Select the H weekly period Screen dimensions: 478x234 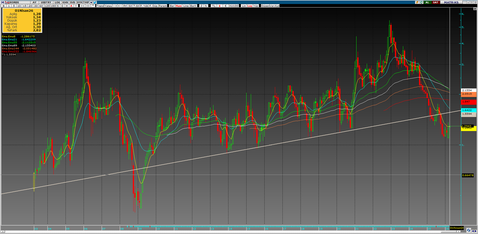click(67, 6)
